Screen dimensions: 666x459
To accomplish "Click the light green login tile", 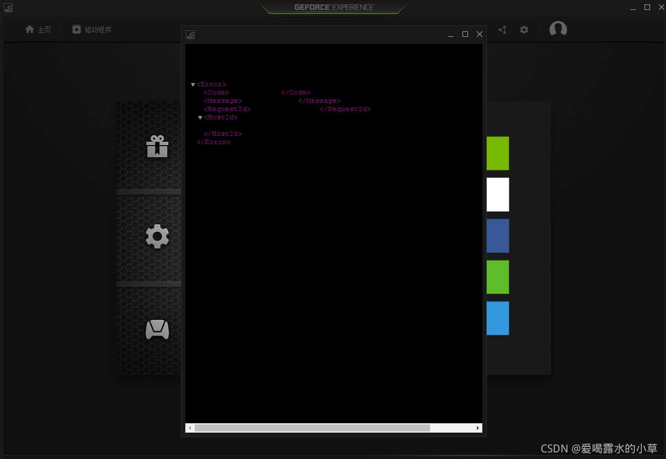I will [498, 277].
